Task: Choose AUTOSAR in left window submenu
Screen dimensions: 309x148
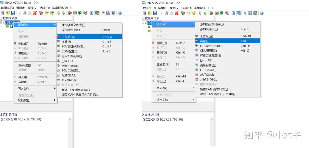Action: pyautogui.click(x=89, y=75)
